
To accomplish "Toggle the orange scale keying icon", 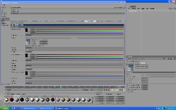I will pyautogui.click(x=114, y=90).
